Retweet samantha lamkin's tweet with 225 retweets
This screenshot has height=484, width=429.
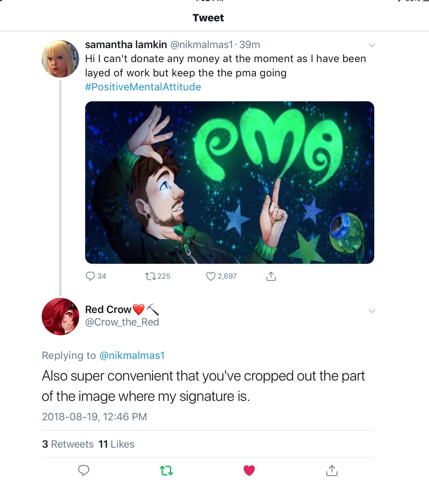pyautogui.click(x=151, y=276)
